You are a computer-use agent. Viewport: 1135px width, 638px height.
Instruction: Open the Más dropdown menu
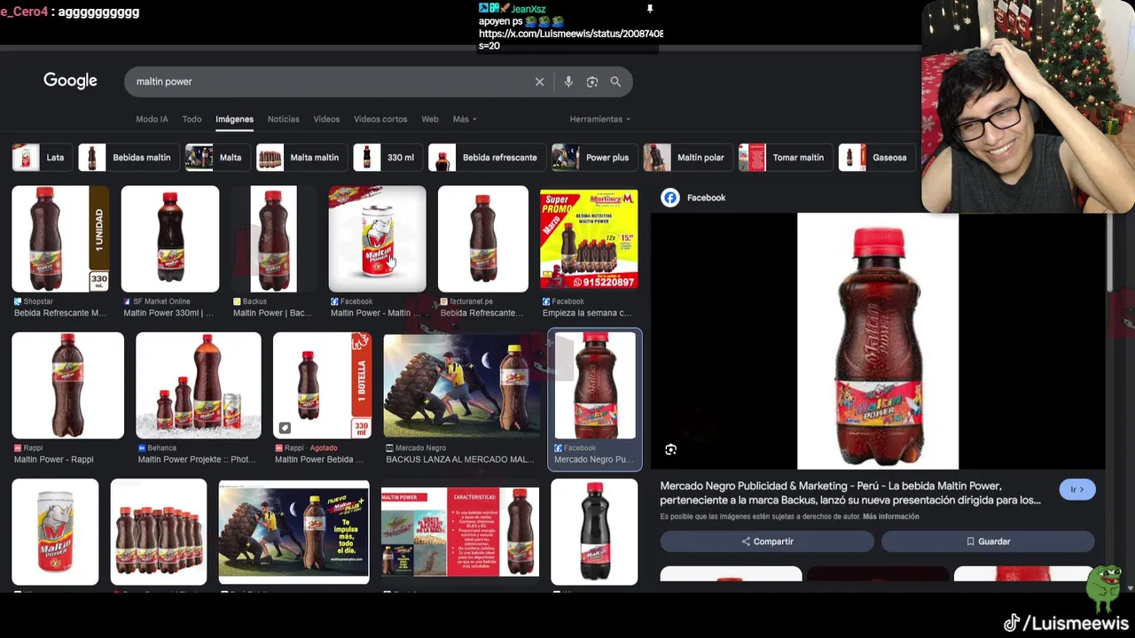465,119
